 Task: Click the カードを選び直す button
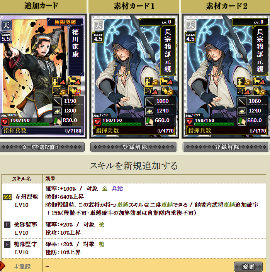[42, 147]
